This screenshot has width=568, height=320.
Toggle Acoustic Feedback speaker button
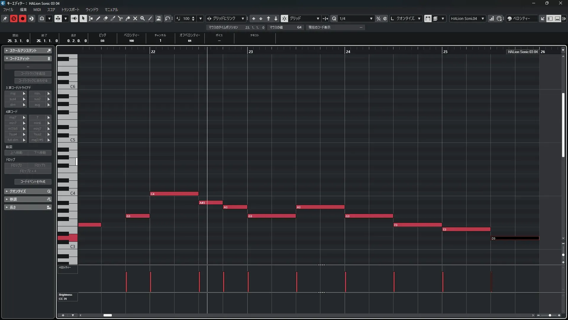click(x=74, y=18)
